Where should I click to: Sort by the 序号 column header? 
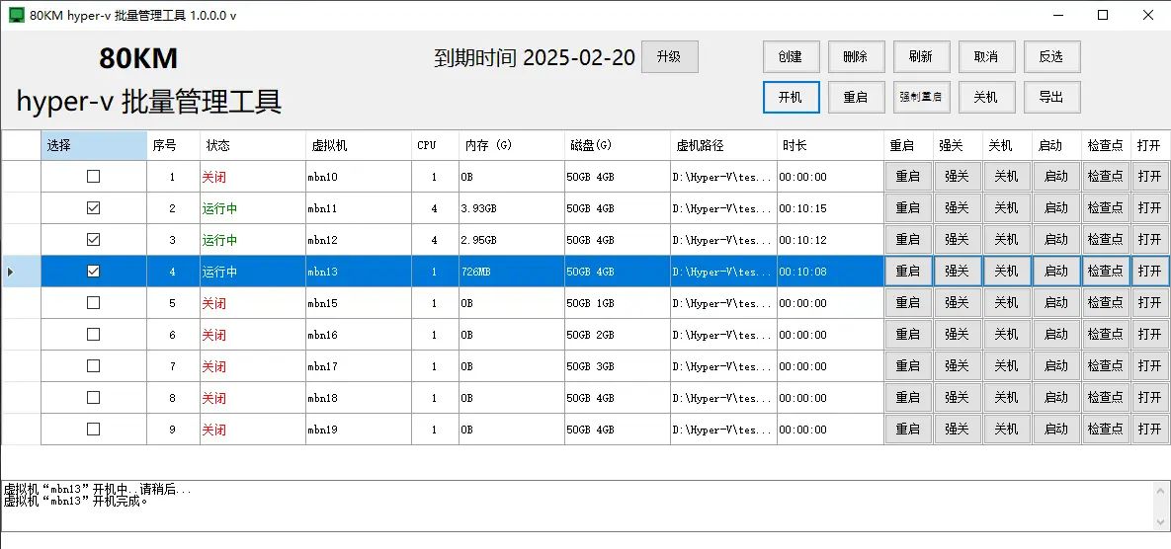tap(173, 145)
